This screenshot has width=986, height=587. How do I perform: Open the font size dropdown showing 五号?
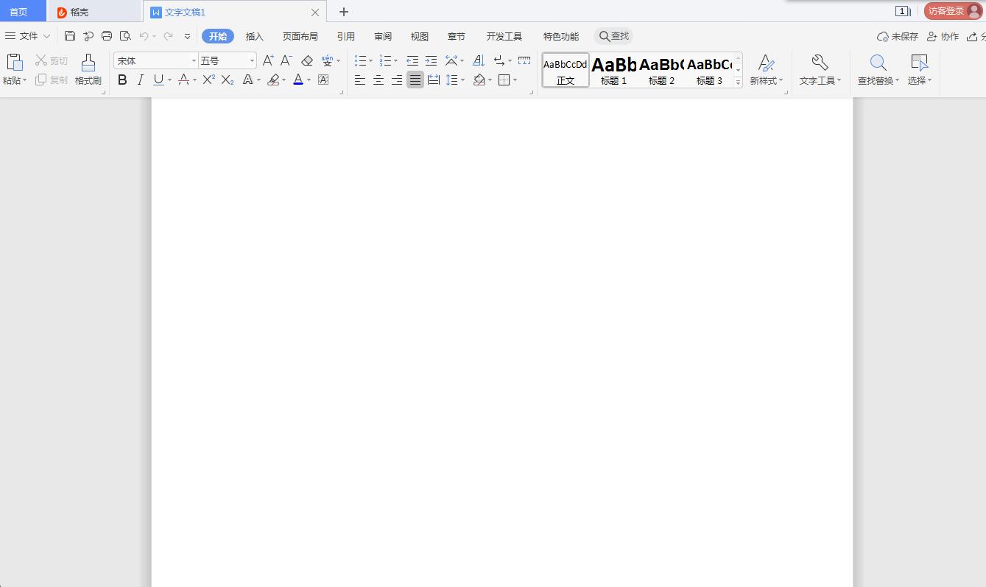click(x=252, y=60)
